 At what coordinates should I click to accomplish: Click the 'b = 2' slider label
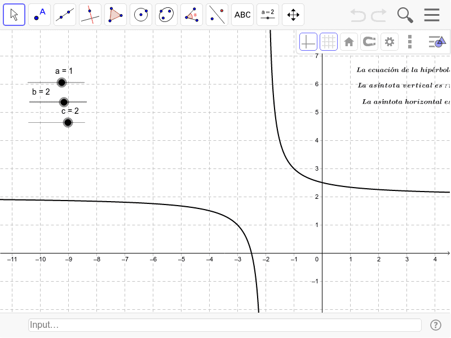(x=41, y=92)
